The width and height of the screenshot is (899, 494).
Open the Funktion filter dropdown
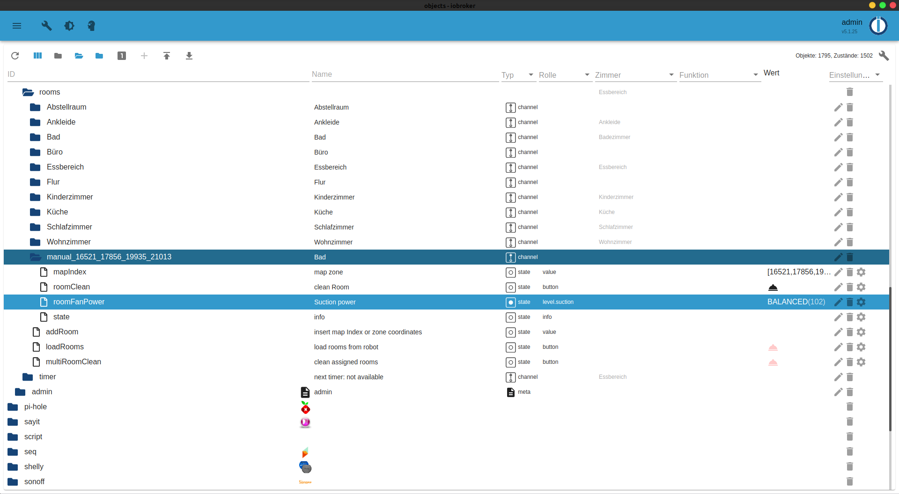tap(720, 75)
